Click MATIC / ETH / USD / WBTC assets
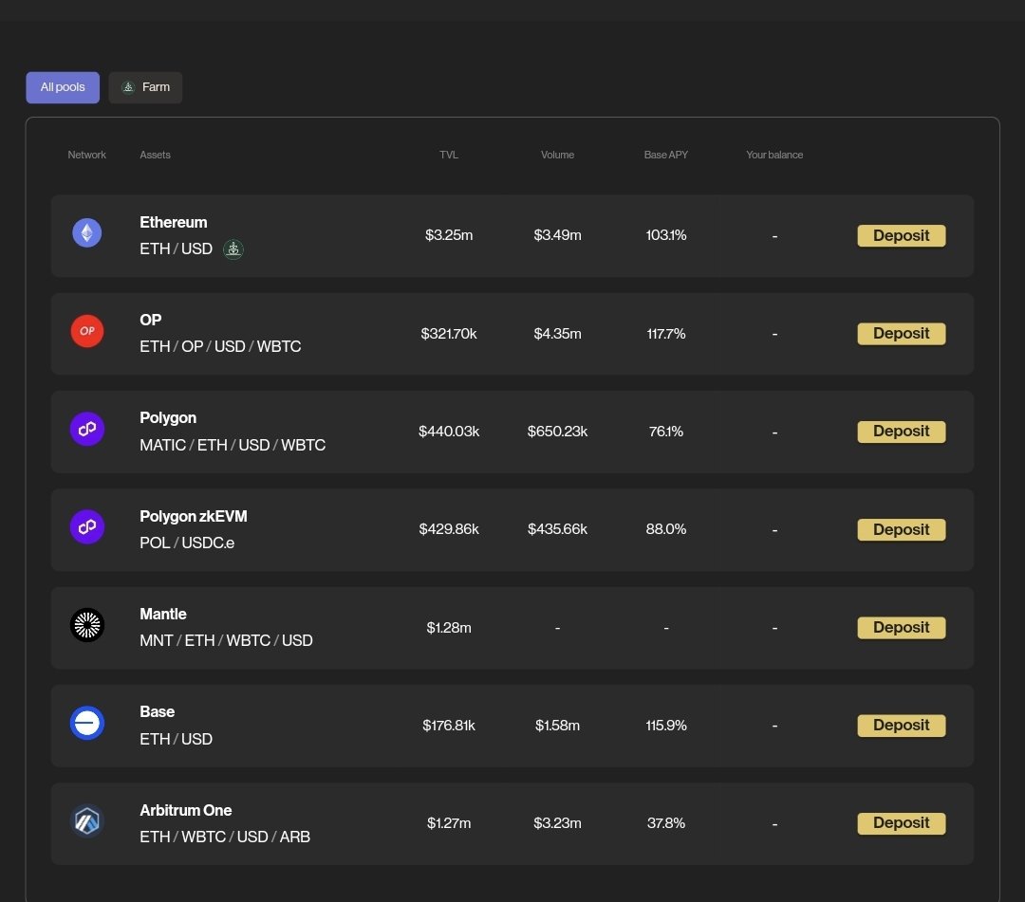 click(233, 446)
